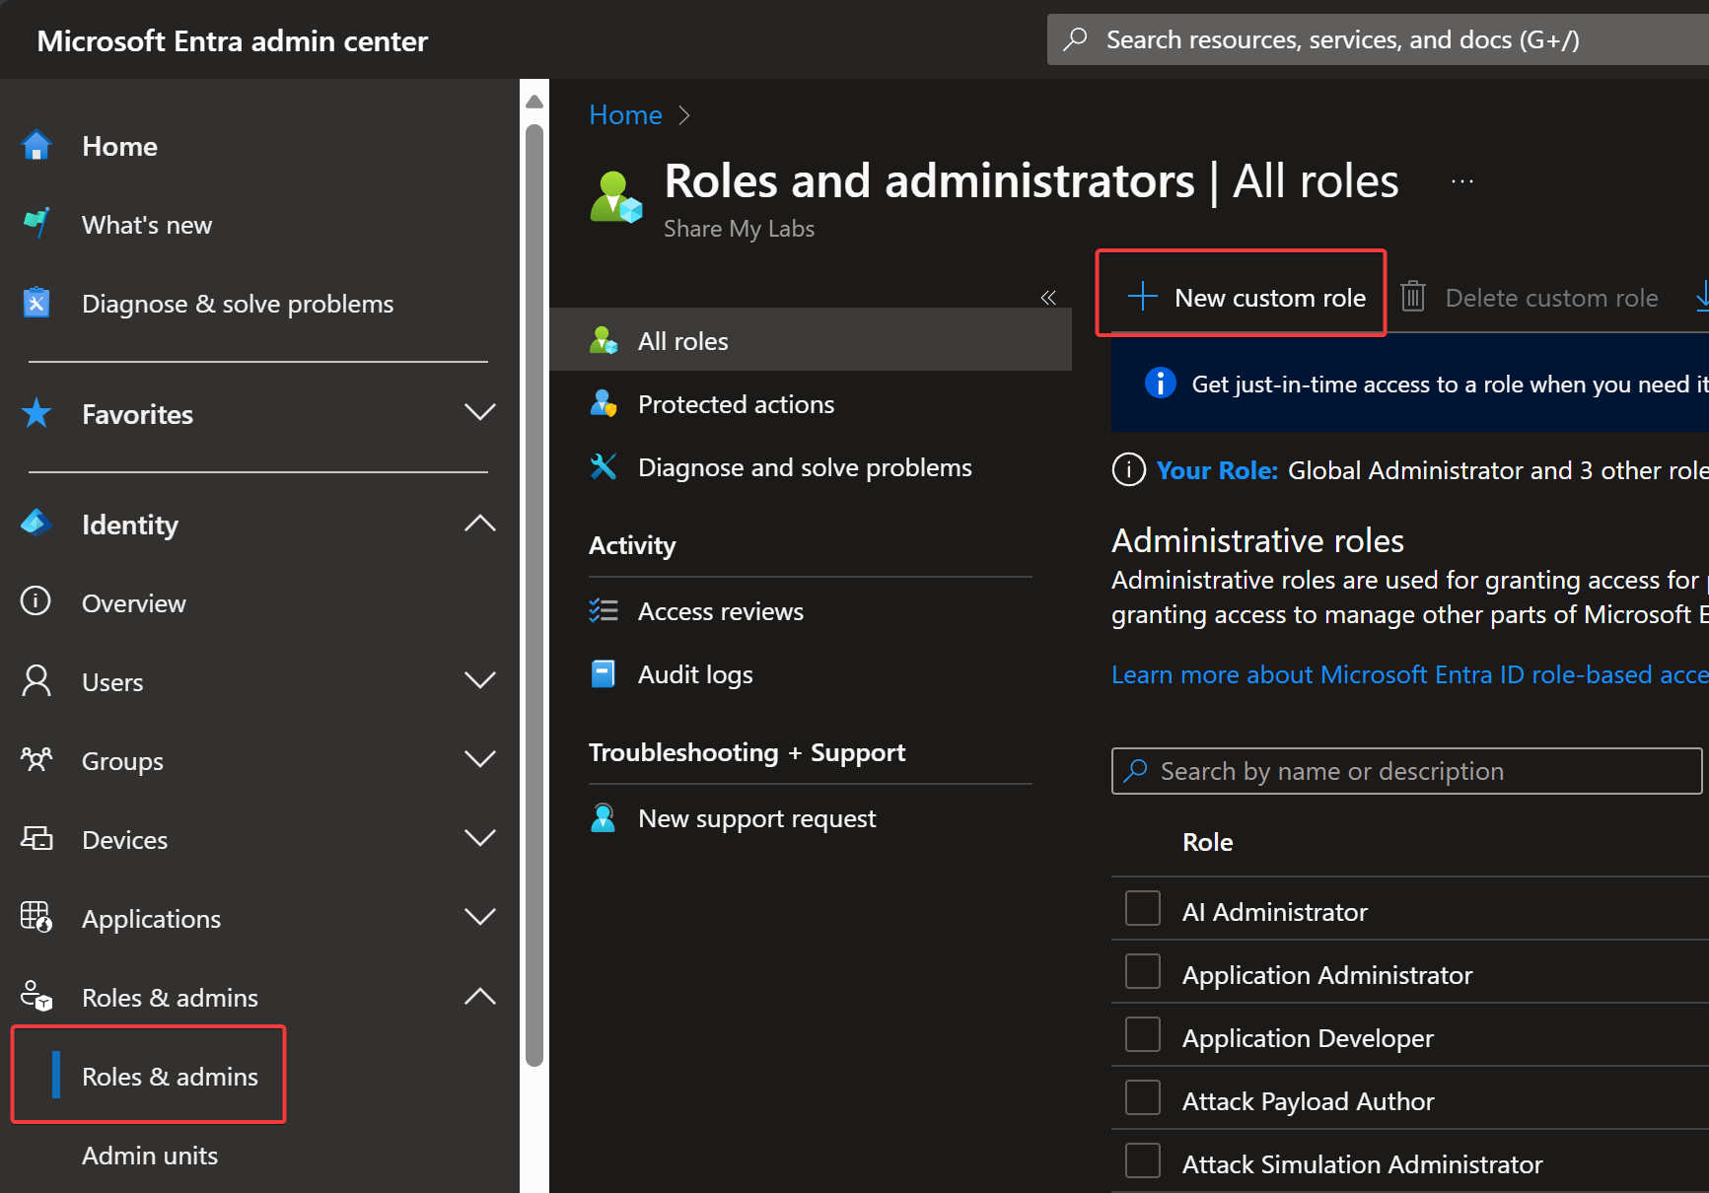Tick the Attack Payload Author checkbox

click(x=1142, y=1098)
